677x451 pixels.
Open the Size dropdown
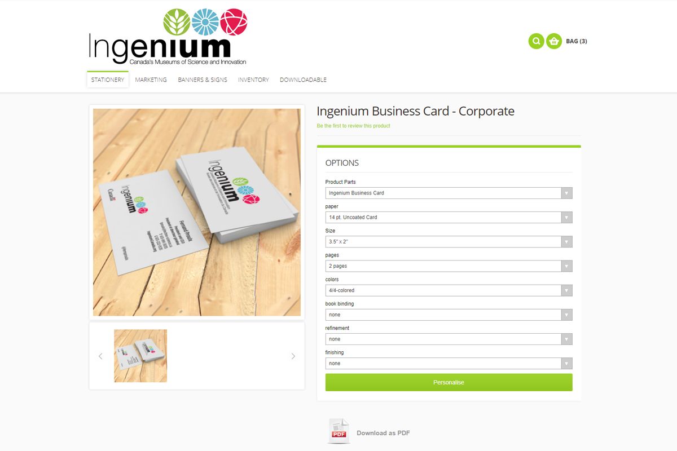(449, 241)
